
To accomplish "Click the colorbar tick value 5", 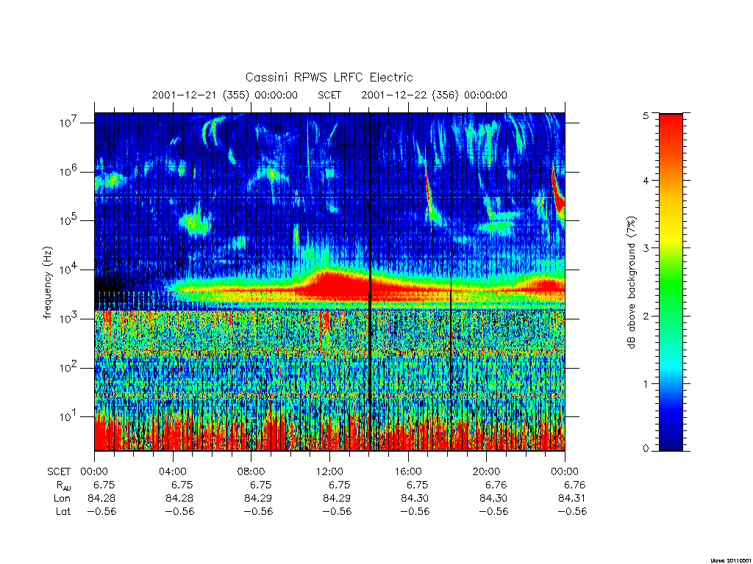I will [x=646, y=115].
